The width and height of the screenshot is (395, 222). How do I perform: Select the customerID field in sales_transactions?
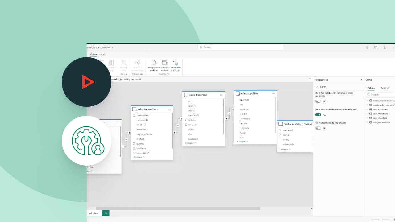pyautogui.click(x=142, y=120)
